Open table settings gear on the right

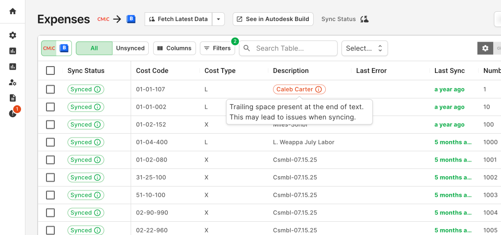point(485,48)
